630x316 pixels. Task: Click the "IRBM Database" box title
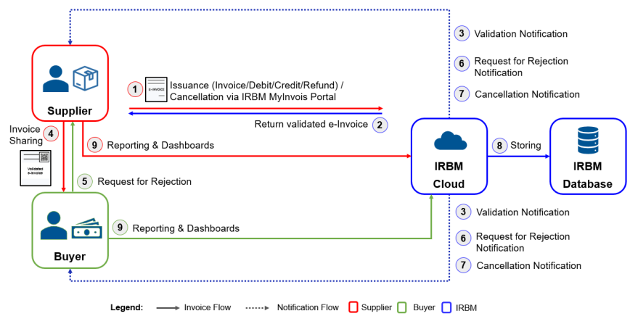pyautogui.click(x=587, y=175)
